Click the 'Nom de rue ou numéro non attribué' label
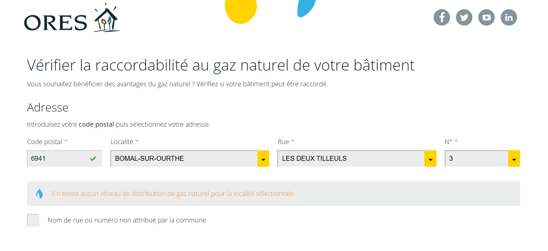548x251 pixels. click(x=127, y=220)
